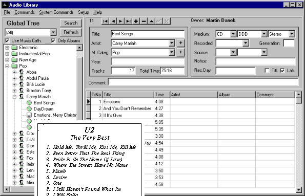305x196 pixels.
Task: Jump to last record button
Action: tap(128, 21)
